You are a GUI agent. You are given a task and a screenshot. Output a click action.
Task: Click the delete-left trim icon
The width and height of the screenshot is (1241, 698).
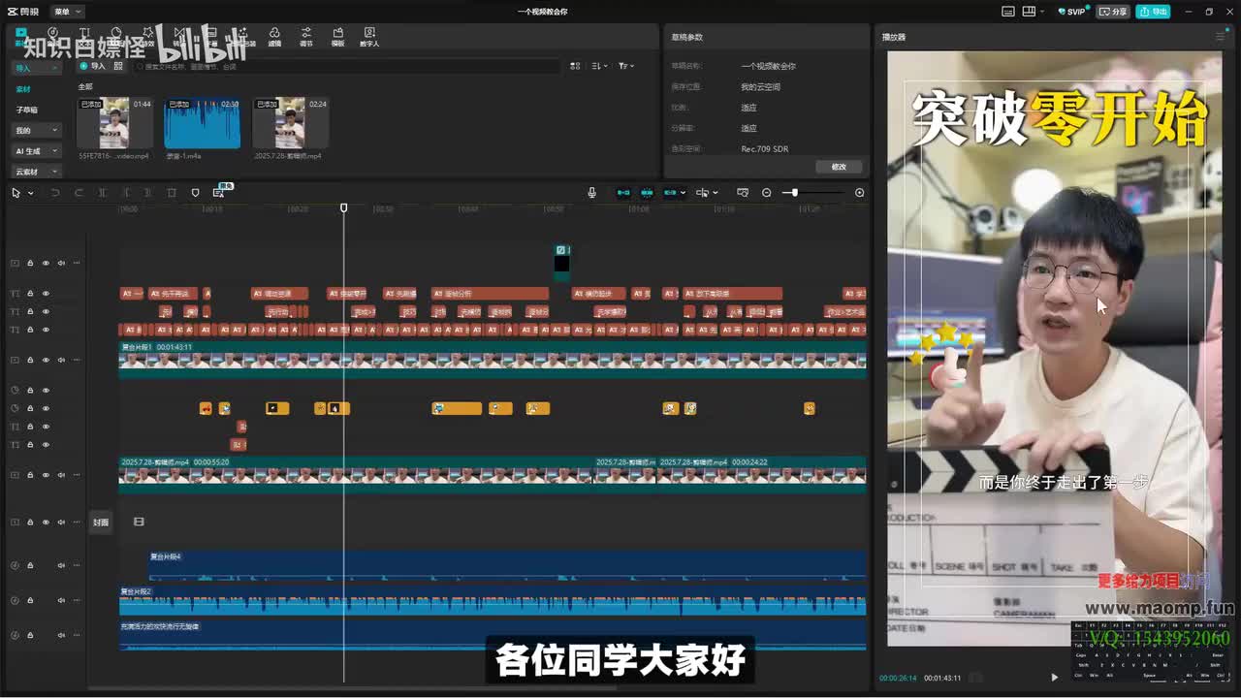tap(125, 193)
